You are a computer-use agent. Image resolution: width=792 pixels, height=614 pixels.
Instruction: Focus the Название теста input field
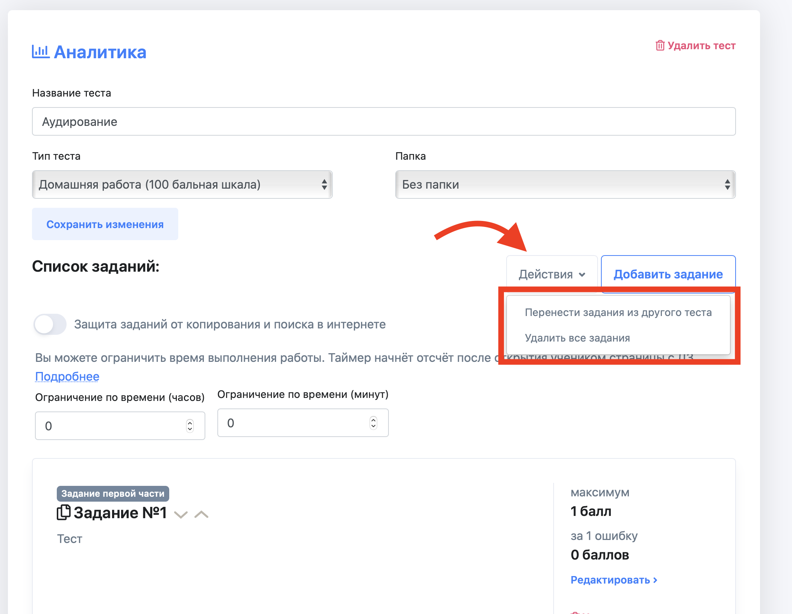click(x=384, y=121)
